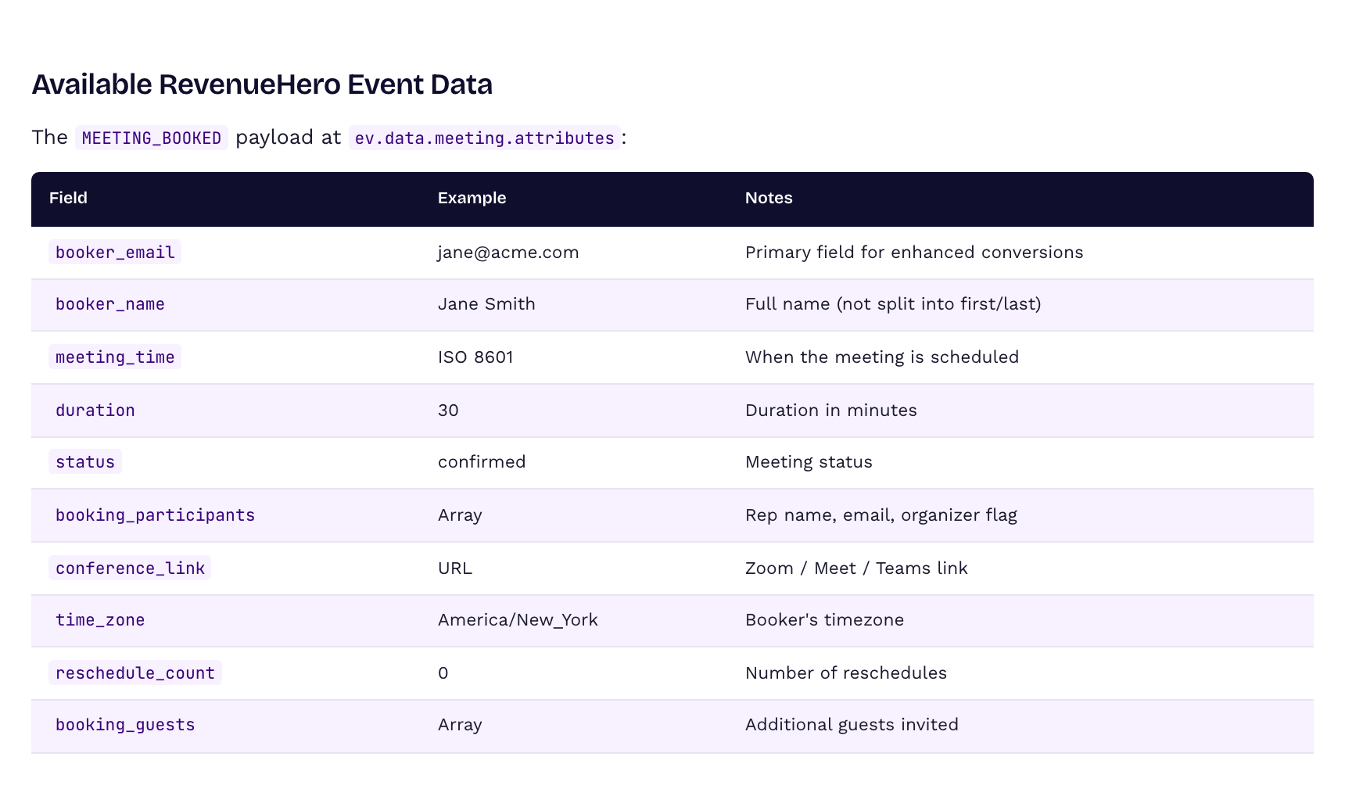Select the duration field badge

point(95,410)
